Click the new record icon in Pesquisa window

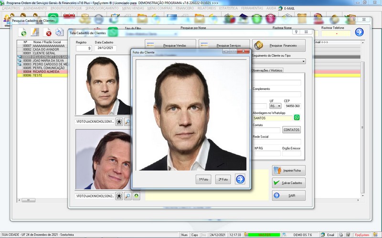click(23, 32)
